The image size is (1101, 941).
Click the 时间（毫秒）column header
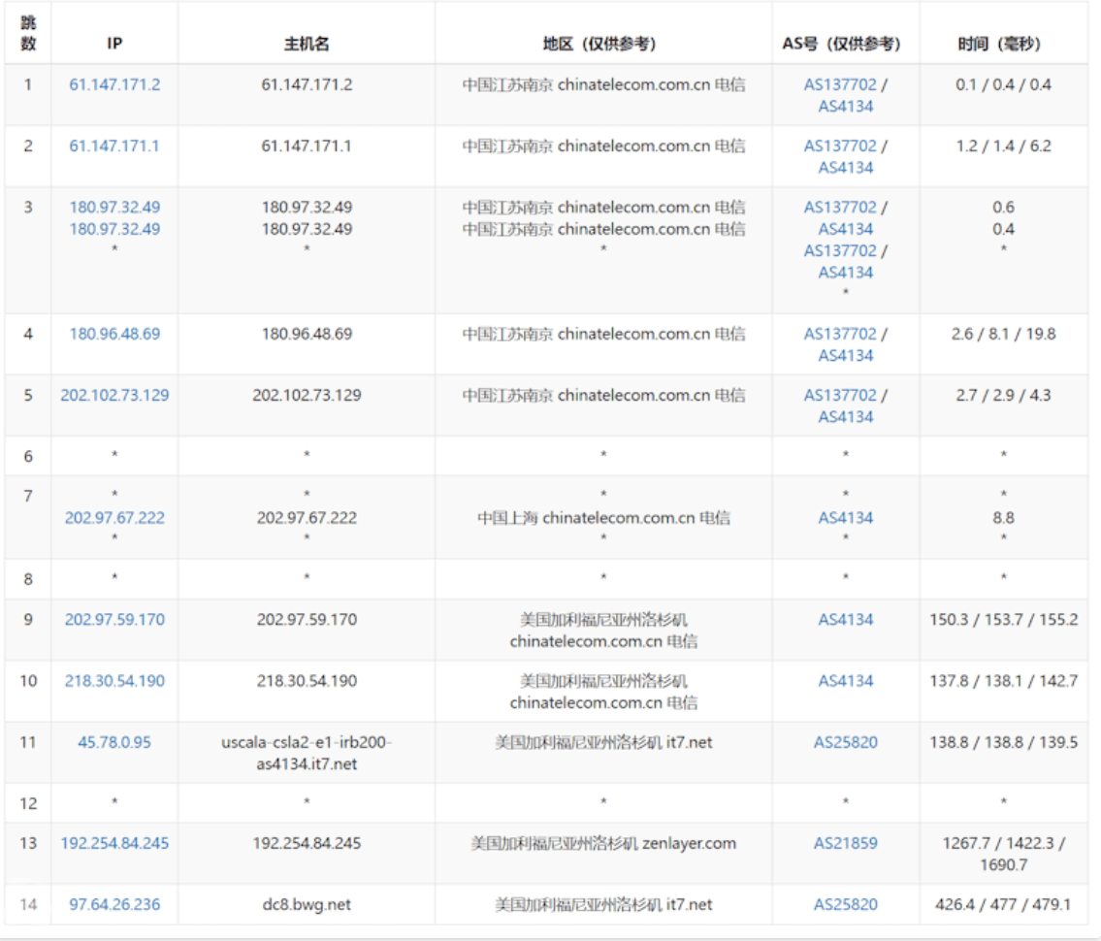tap(1003, 44)
